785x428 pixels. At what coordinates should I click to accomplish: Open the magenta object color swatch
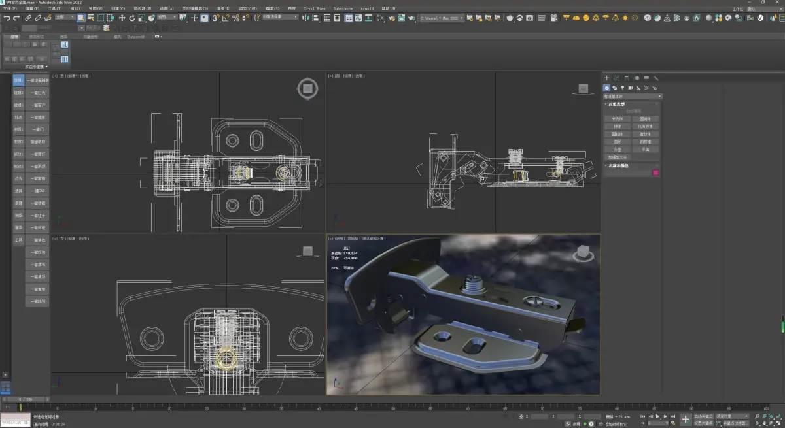point(656,173)
